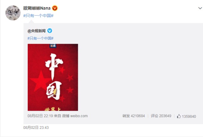This screenshot has height=137, width=203.
Task: Click the empty gray area of the reposted card
Action: click(x=140, y=72)
